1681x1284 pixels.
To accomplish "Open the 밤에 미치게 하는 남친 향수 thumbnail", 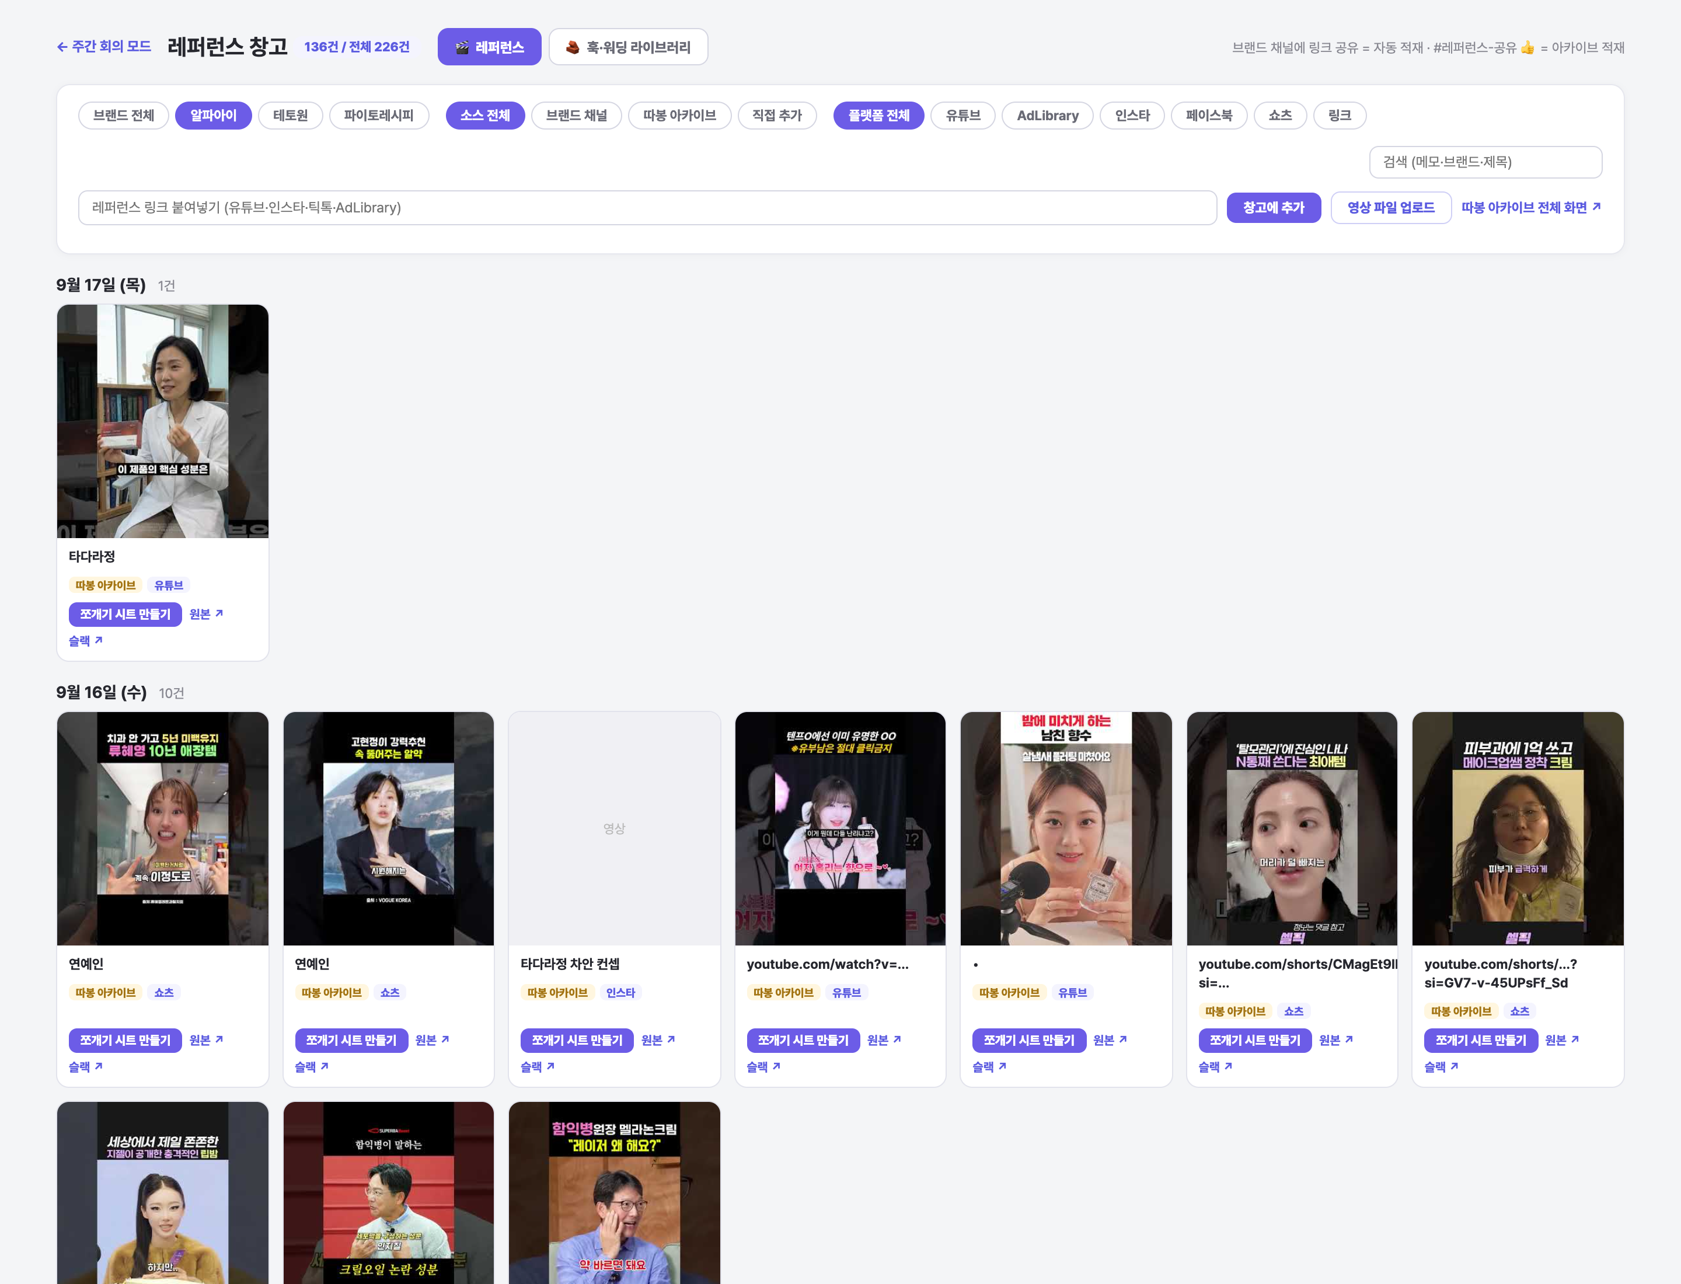I will point(1066,829).
